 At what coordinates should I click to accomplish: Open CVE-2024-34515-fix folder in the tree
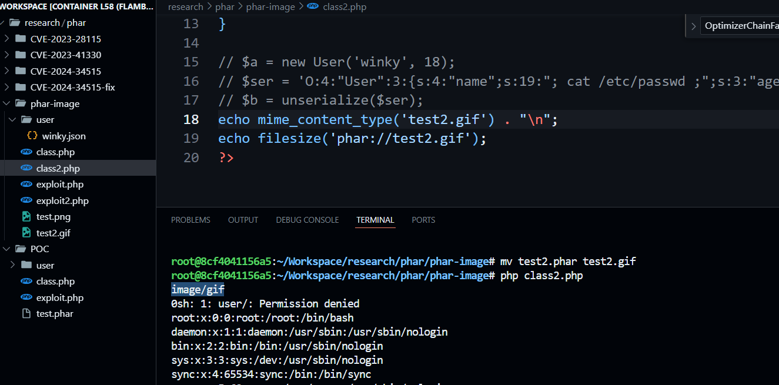coord(72,88)
